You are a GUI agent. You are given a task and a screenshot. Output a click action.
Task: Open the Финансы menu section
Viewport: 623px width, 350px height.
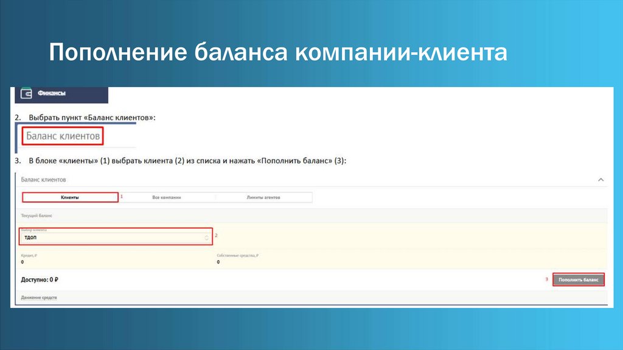click(x=61, y=95)
